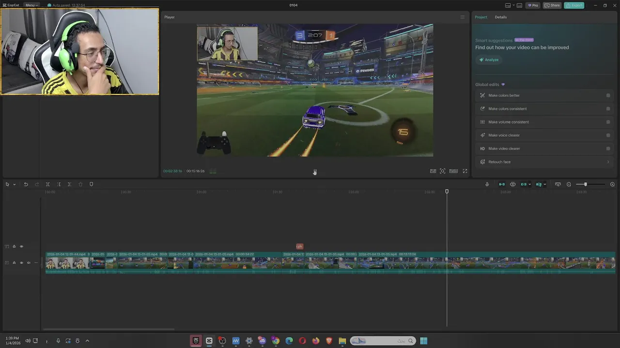Open main video track more options

click(x=36, y=263)
